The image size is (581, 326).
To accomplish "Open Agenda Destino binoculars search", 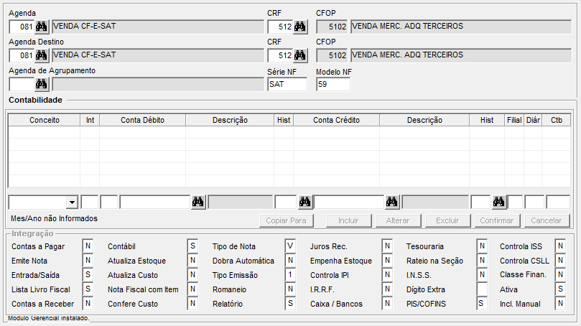I will point(42,55).
